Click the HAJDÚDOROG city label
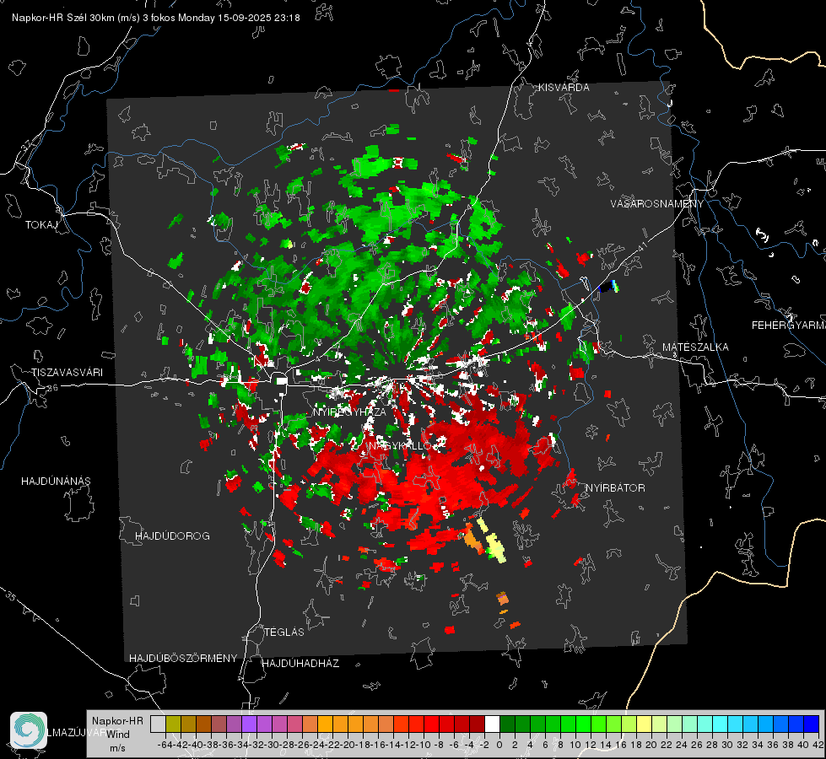The width and height of the screenshot is (826, 759). click(172, 536)
